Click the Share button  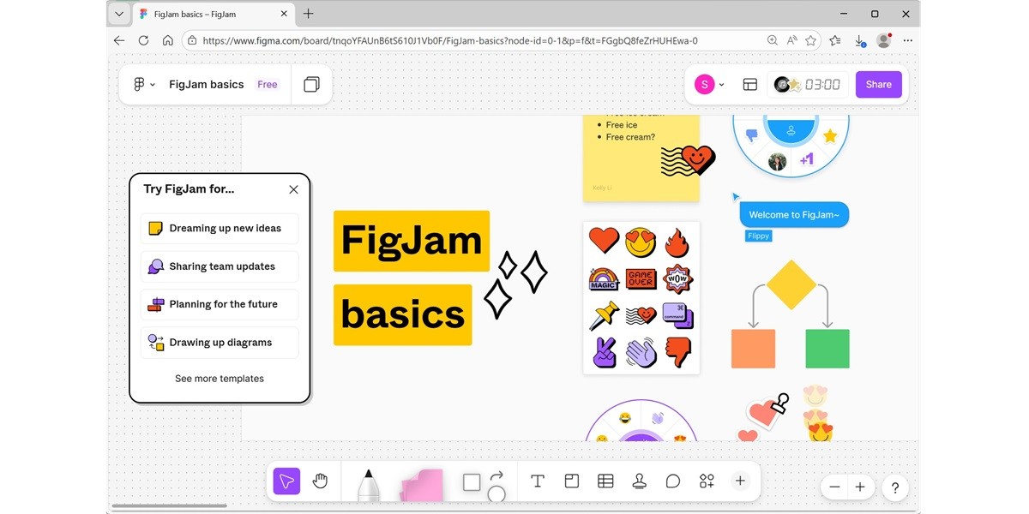click(878, 84)
